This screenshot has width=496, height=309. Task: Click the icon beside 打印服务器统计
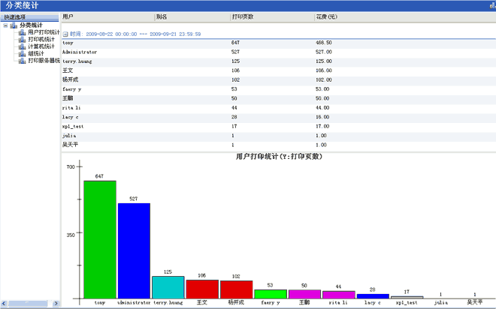click(x=22, y=61)
